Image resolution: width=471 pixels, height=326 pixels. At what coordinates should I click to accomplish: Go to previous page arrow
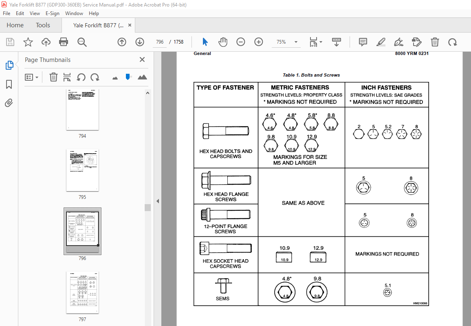122,42
